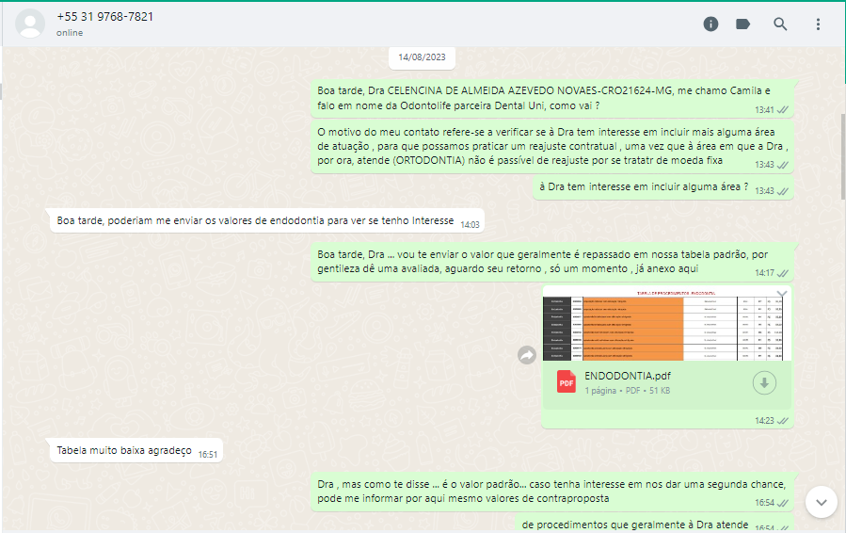Select message "de procedimentos que geralmente à Dra atende"

654,524
